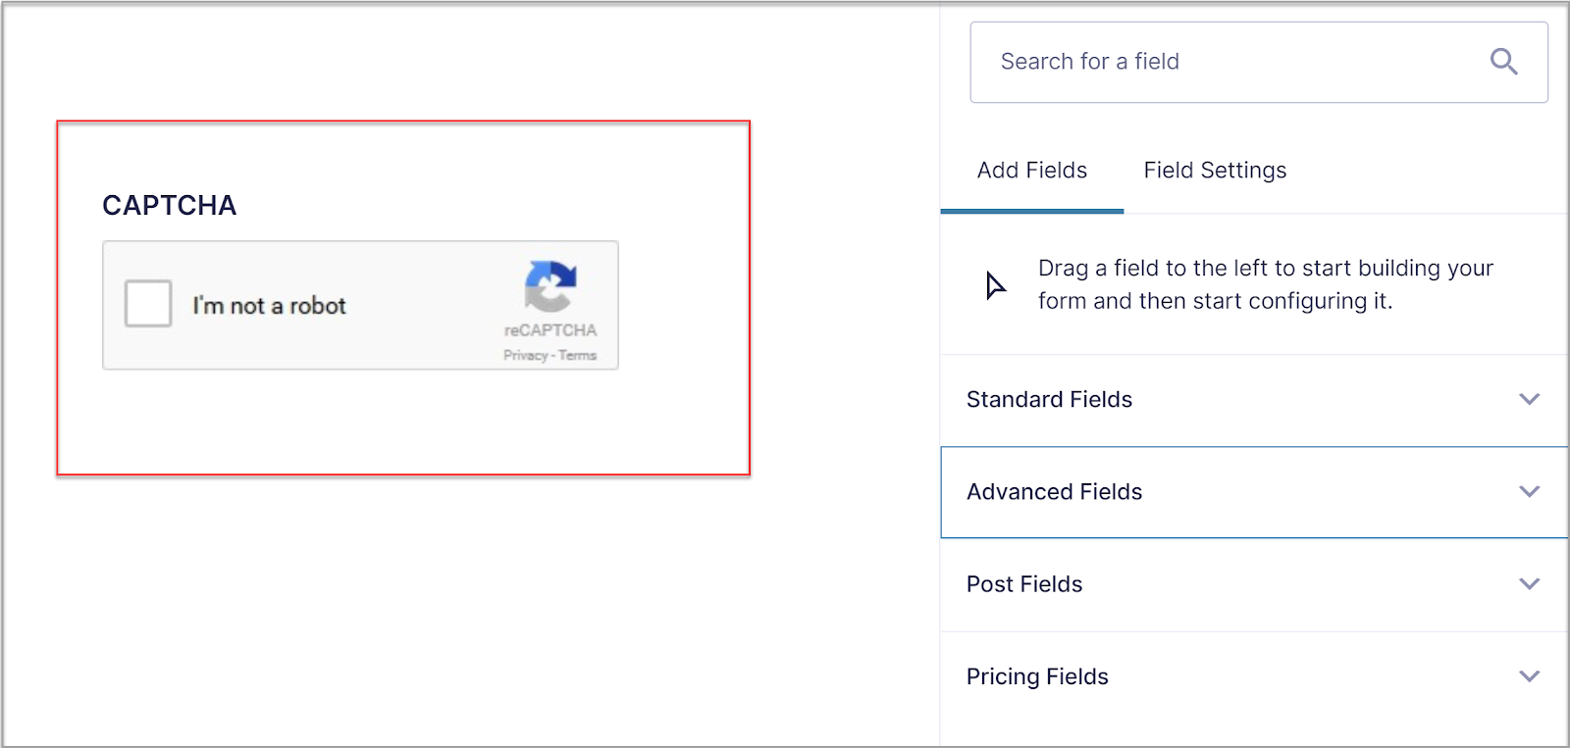This screenshot has height=748, width=1570.
Task: Click the I'm not a robot text
Action: [269, 306]
